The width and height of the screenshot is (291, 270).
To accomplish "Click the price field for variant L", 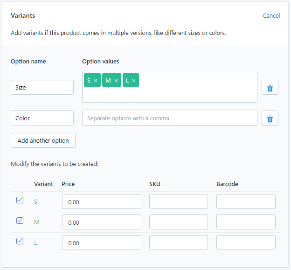I will pyautogui.click(x=101, y=243).
